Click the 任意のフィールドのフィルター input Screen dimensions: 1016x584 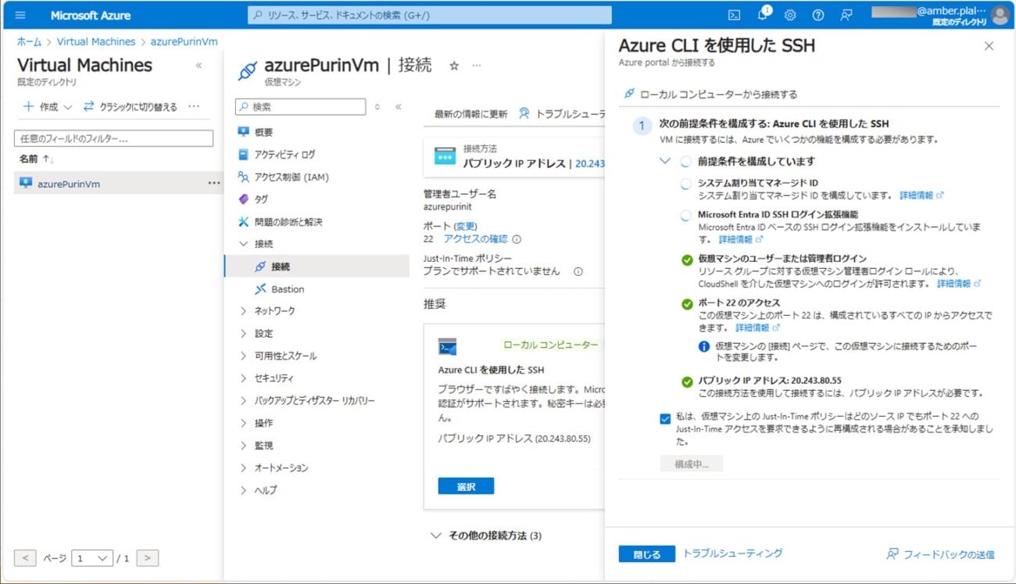click(x=113, y=138)
